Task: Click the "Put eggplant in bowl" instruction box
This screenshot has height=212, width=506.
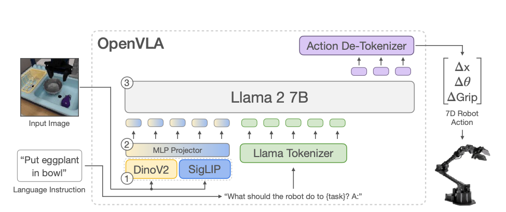Action: [x=49, y=166]
